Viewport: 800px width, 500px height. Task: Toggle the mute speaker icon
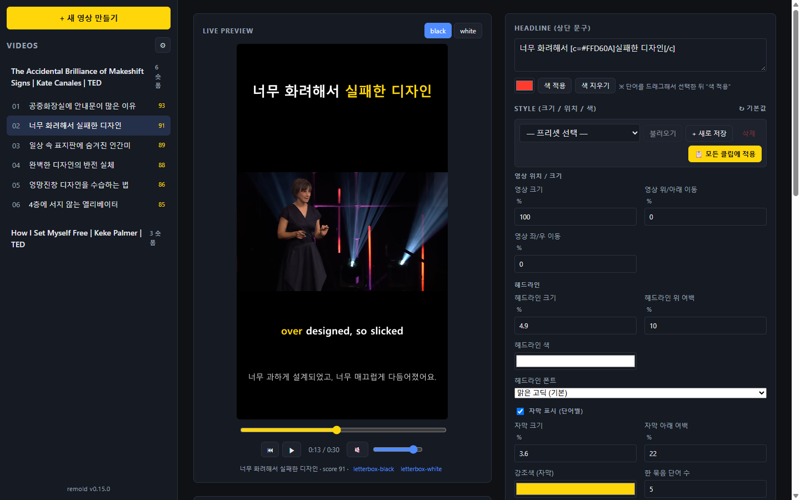(x=357, y=450)
